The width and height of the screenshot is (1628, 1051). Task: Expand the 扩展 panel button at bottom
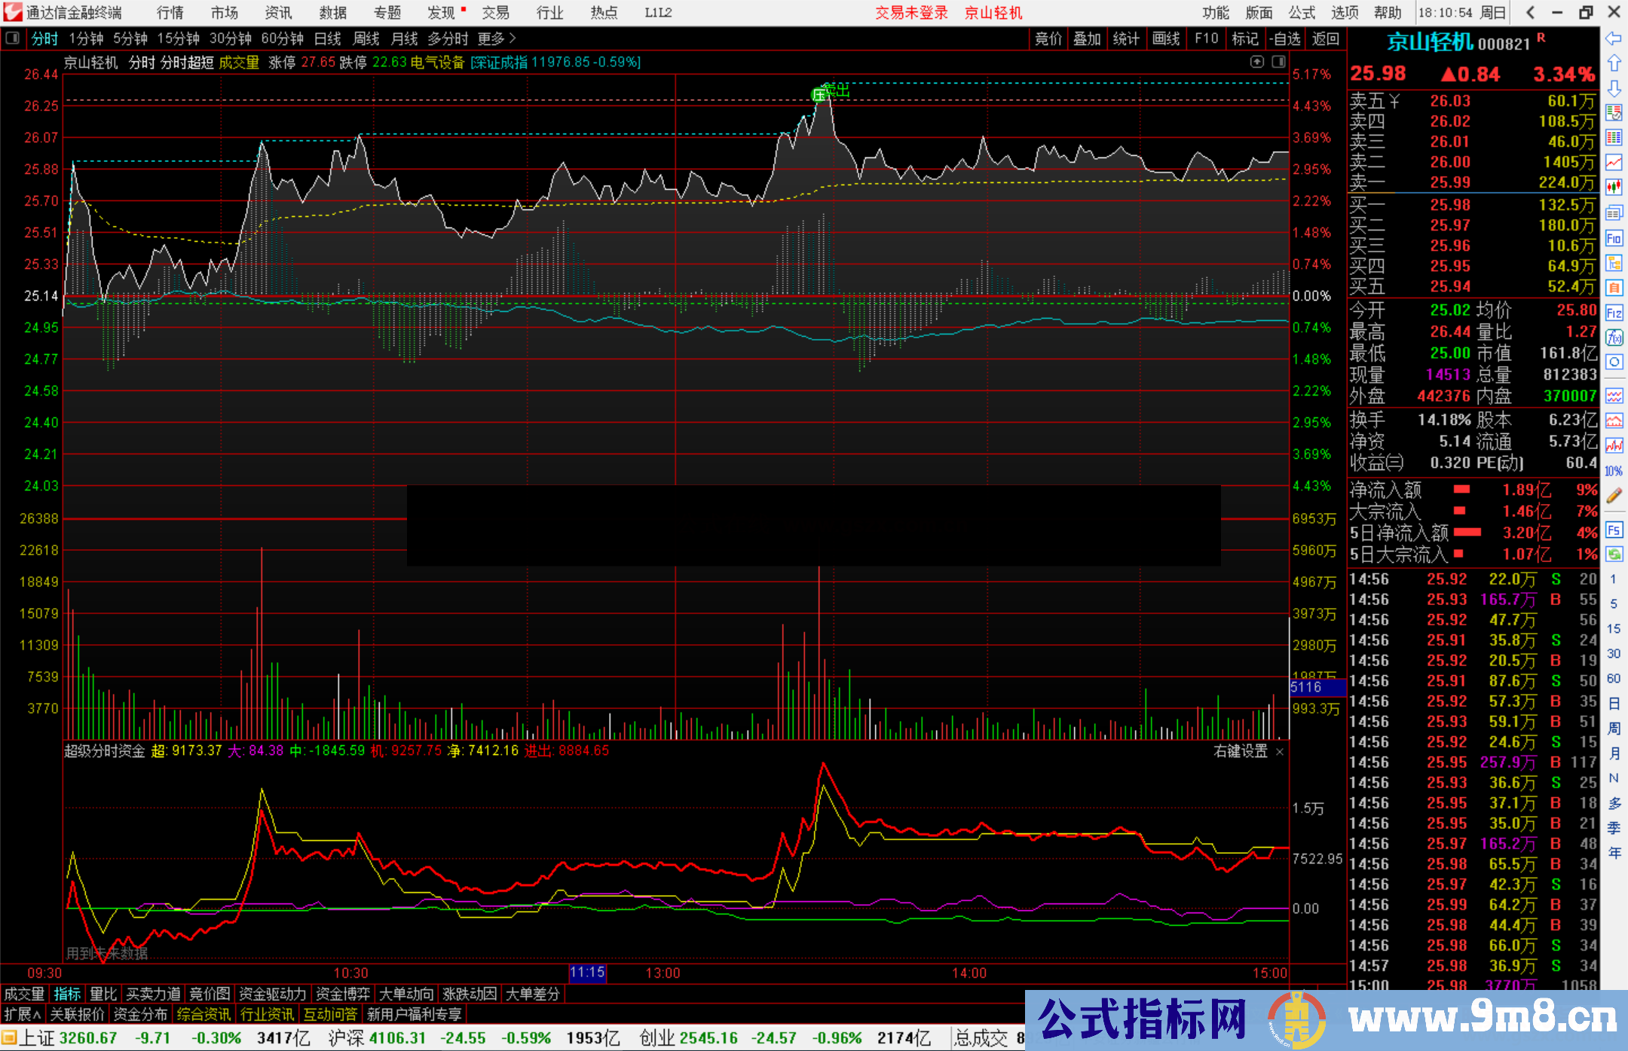23,1015
